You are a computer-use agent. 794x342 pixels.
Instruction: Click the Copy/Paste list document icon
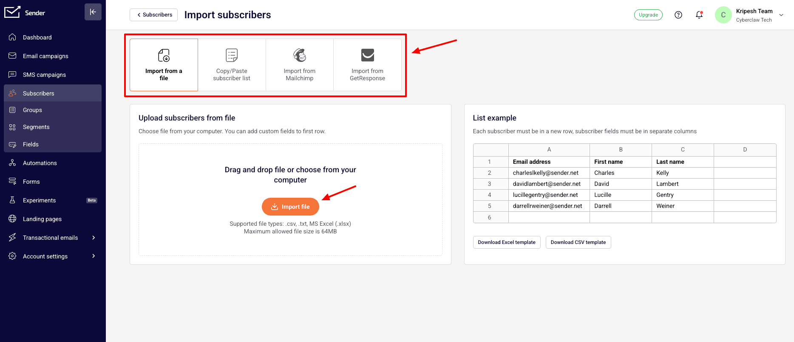coord(232,55)
